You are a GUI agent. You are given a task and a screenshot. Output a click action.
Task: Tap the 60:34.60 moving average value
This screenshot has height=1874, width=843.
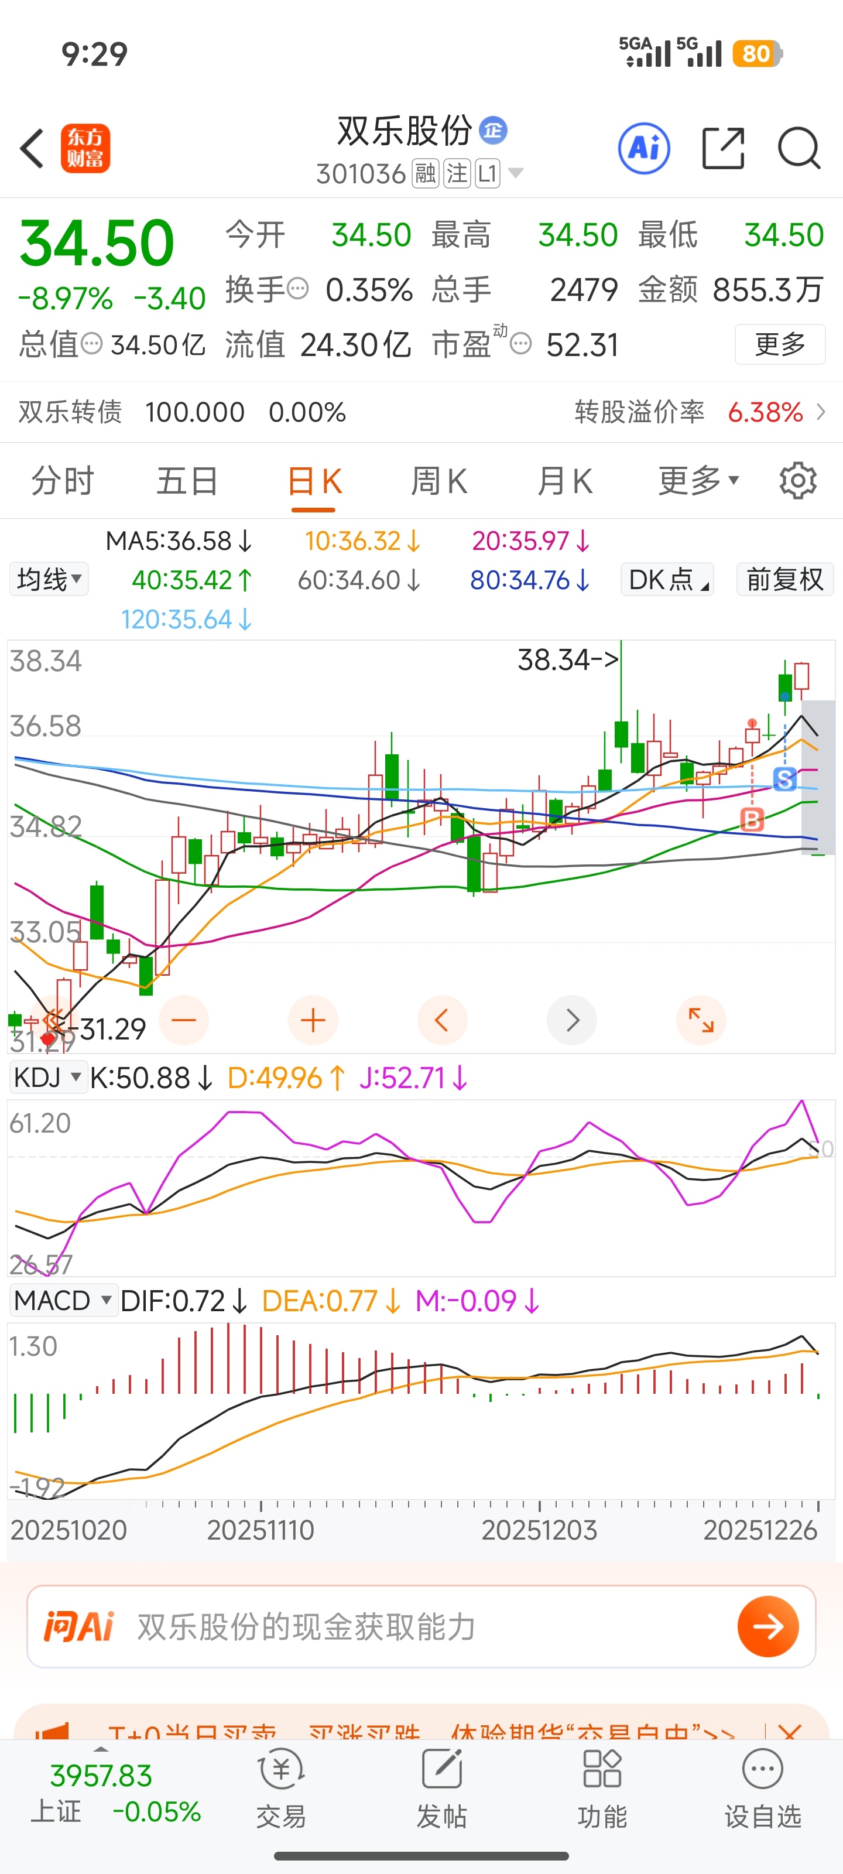pos(359,580)
